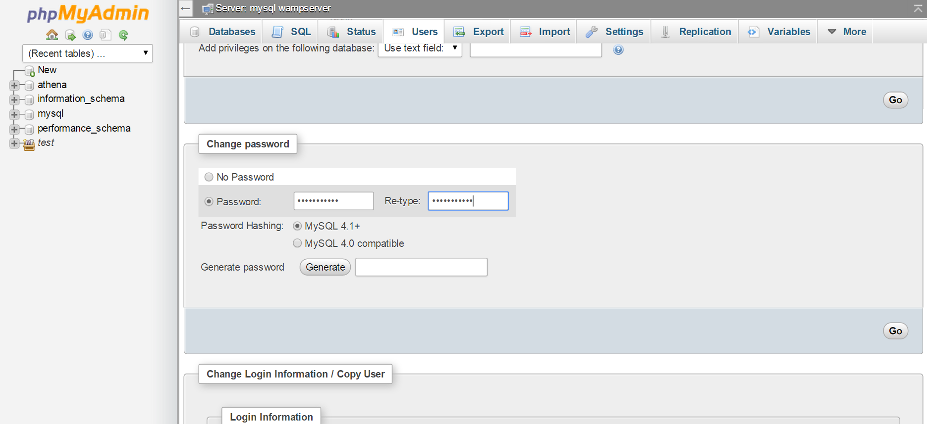Click the New database icon
The width and height of the screenshot is (927, 424).
[x=30, y=71]
